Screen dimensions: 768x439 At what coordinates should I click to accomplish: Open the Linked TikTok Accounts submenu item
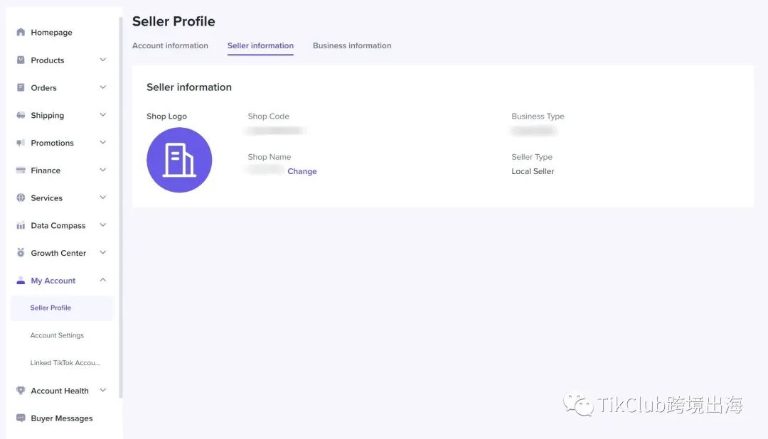[65, 363]
